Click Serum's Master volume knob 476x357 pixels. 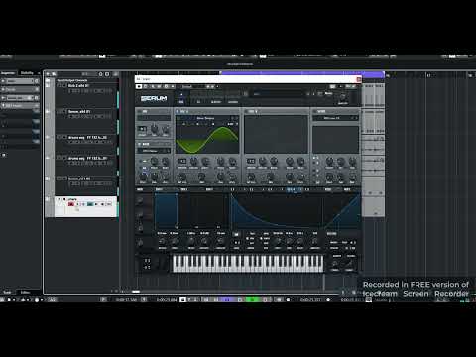pos(343,97)
